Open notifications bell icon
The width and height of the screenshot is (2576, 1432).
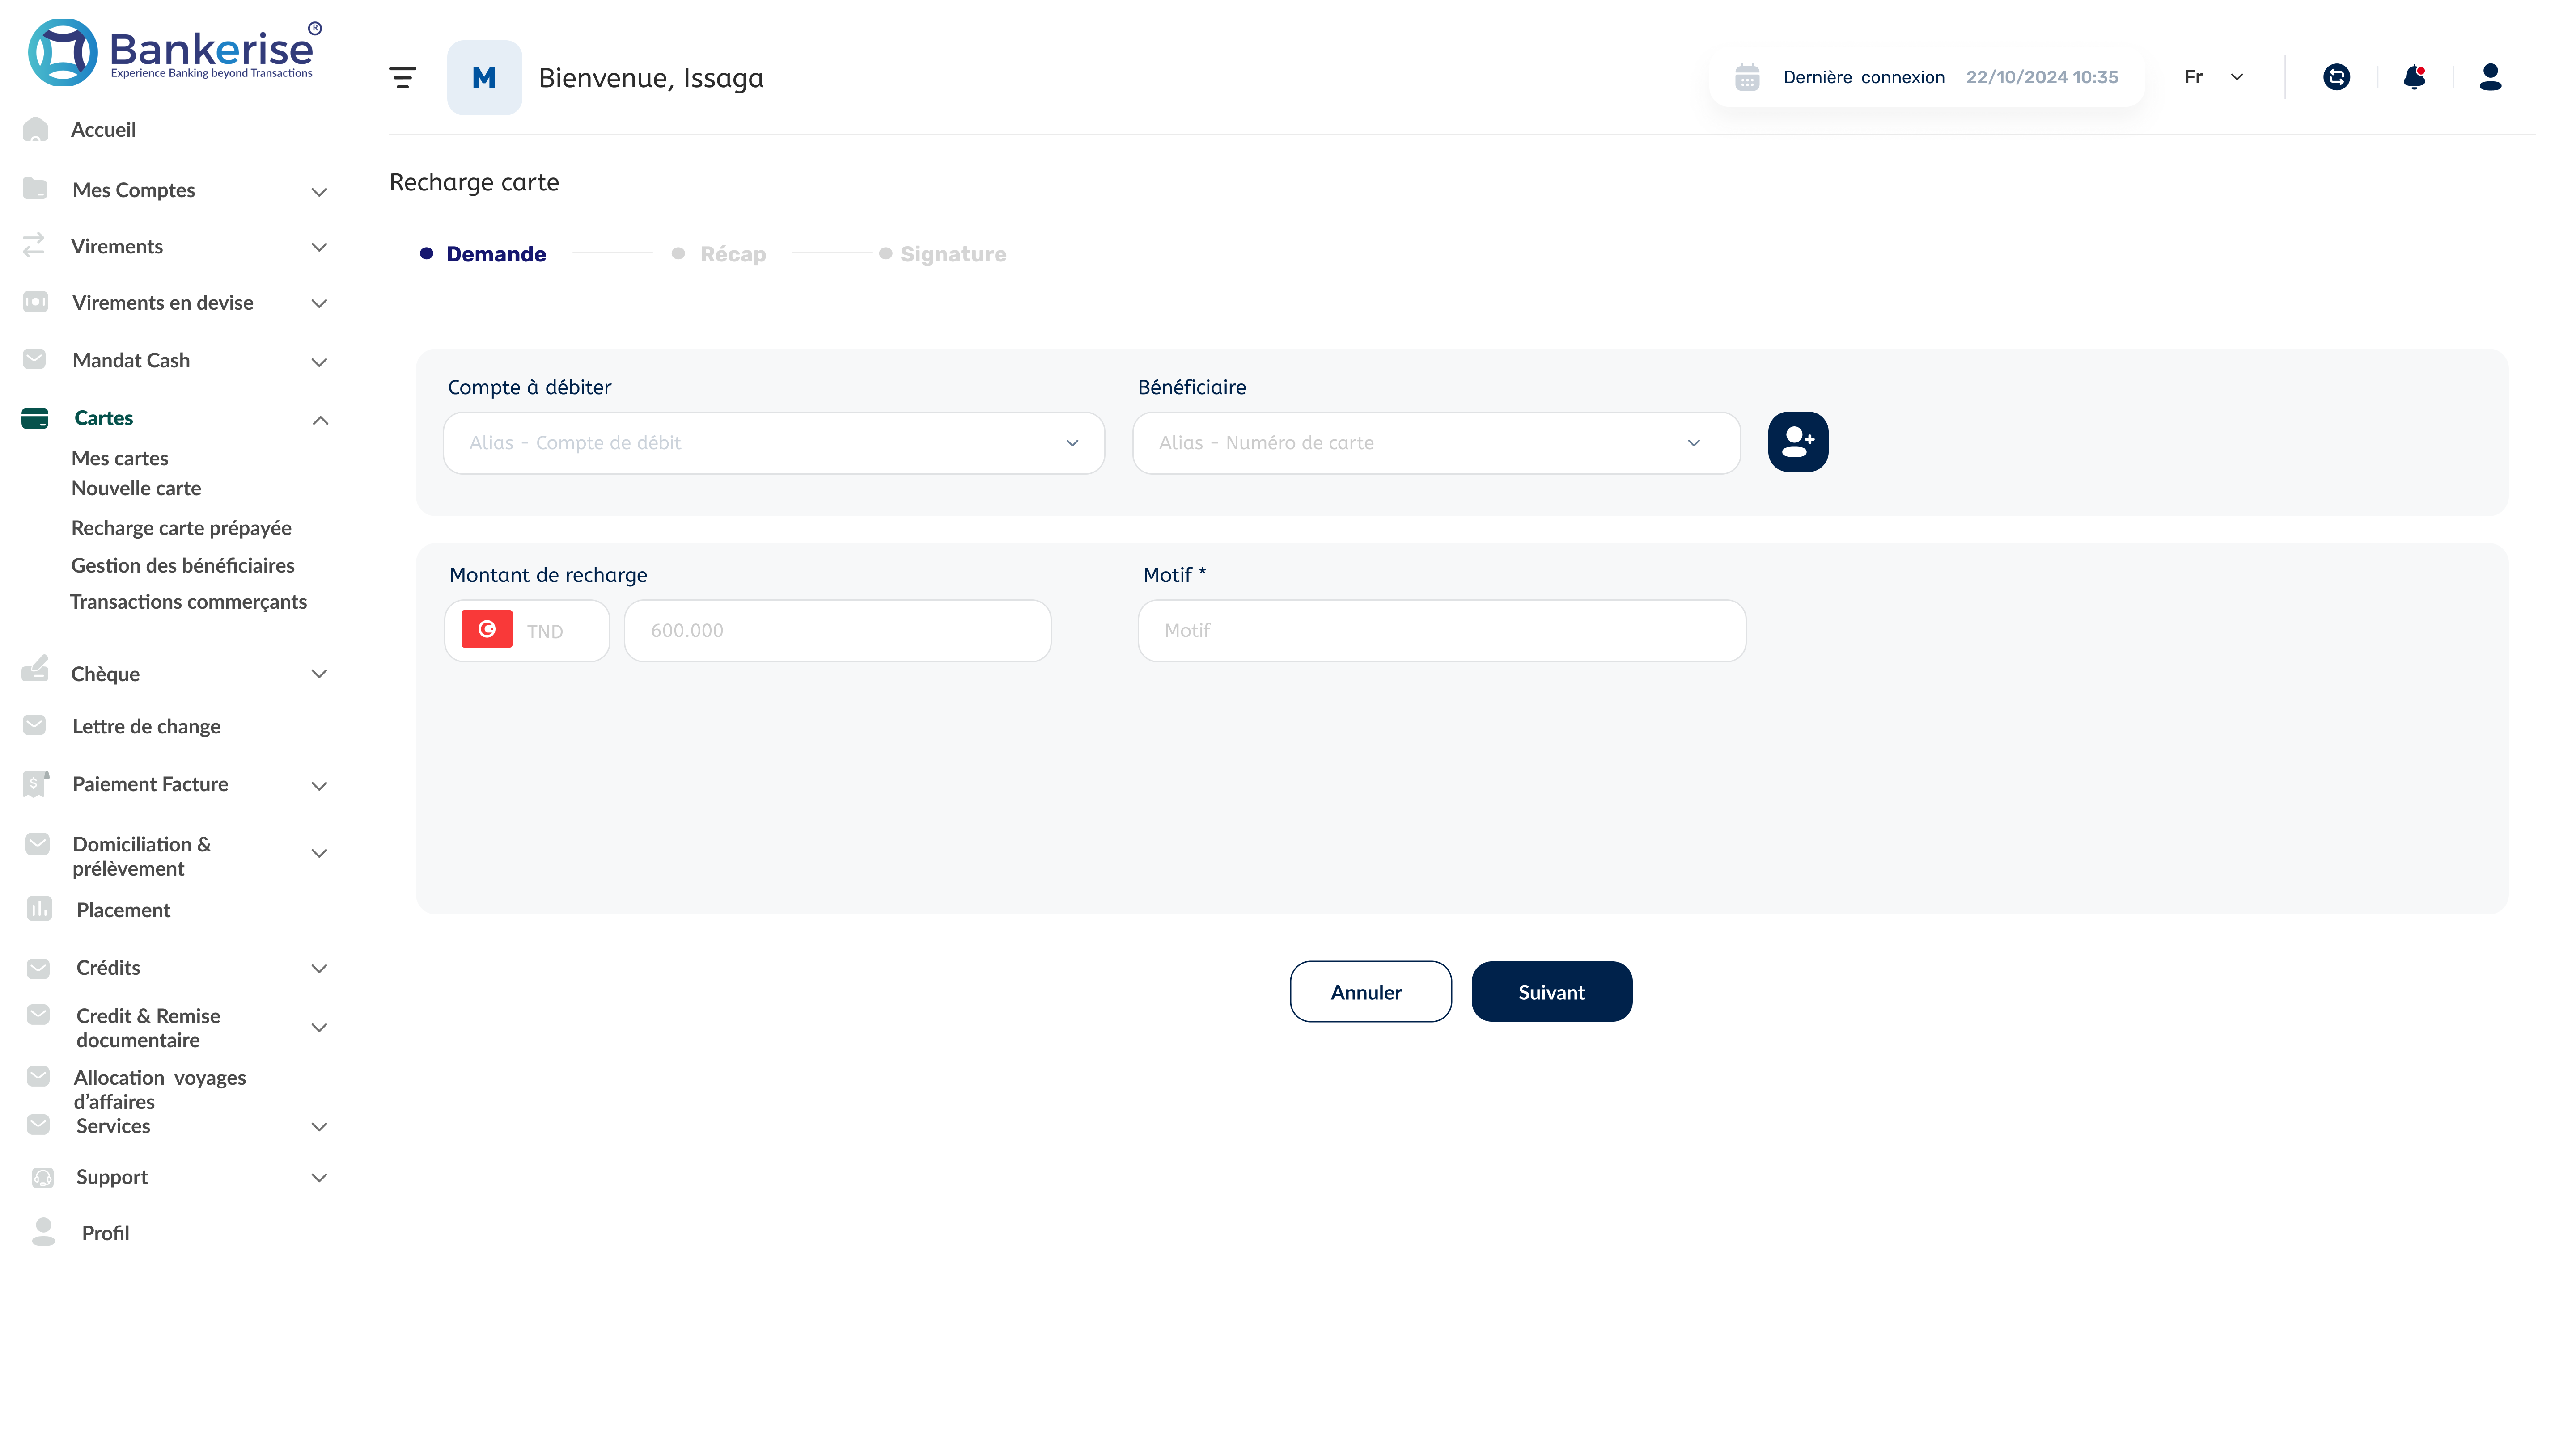click(2414, 77)
